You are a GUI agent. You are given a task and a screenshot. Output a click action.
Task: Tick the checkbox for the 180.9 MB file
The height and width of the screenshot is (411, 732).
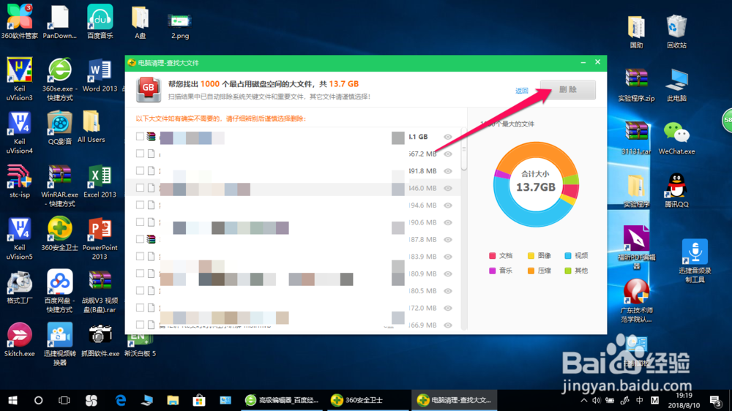pos(140,274)
